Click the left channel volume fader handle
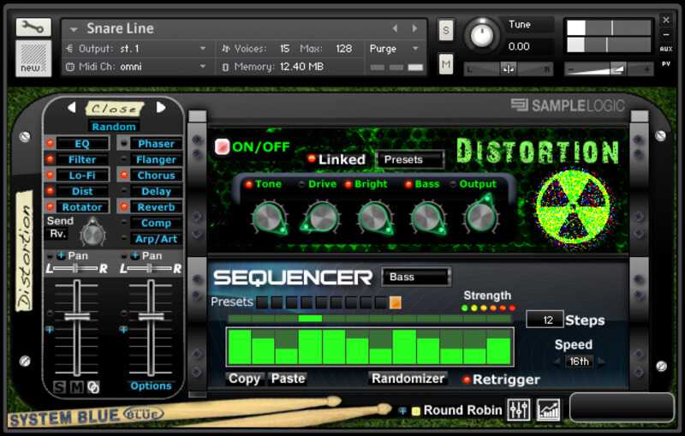The width and height of the screenshot is (685, 436). point(77,316)
